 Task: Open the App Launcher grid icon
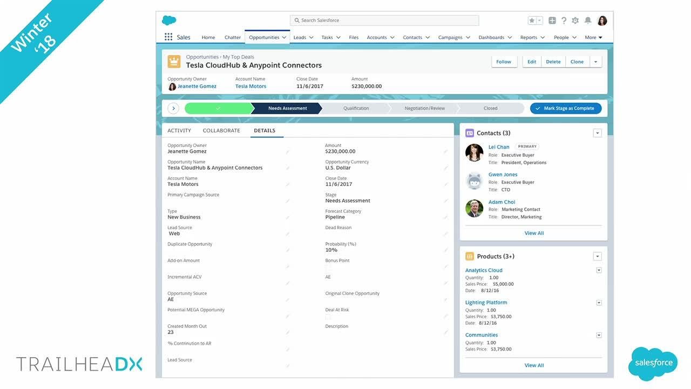pos(168,37)
